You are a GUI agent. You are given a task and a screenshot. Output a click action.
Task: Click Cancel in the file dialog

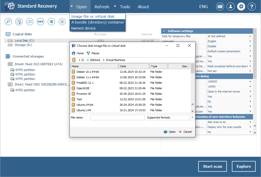pyautogui.click(x=185, y=132)
